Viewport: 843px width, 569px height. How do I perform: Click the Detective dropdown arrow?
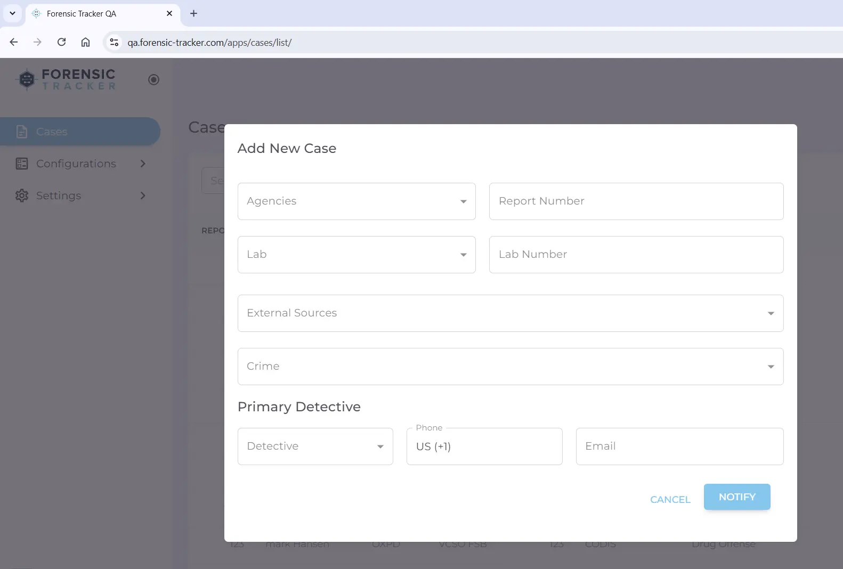pos(380,446)
